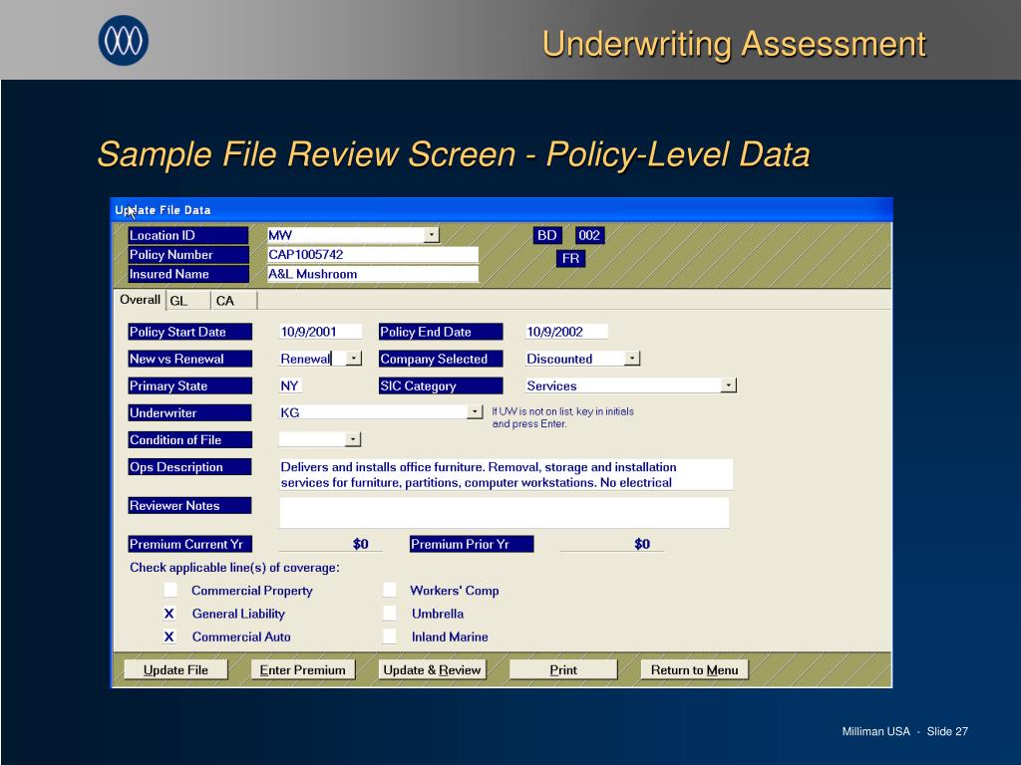The width and height of the screenshot is (1021, 765).
Task: Click the Print button
Action: [x=563, y=670]
